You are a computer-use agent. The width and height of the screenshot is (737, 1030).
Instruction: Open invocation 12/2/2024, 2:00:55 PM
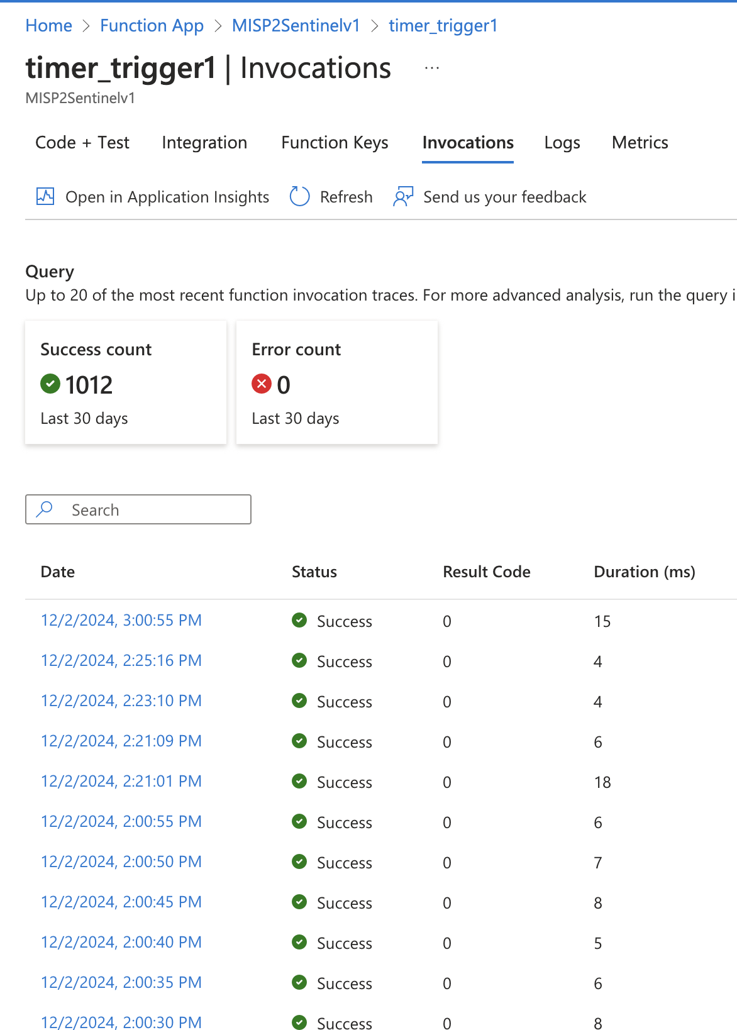121,821
